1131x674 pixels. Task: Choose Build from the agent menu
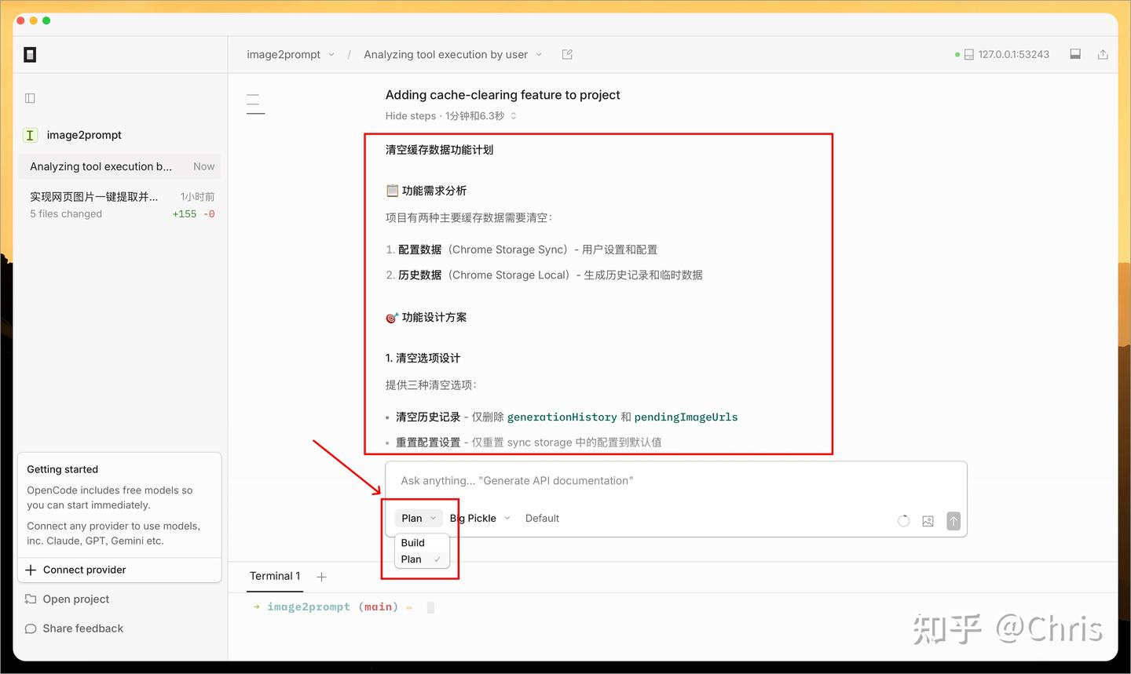(422, 543)
